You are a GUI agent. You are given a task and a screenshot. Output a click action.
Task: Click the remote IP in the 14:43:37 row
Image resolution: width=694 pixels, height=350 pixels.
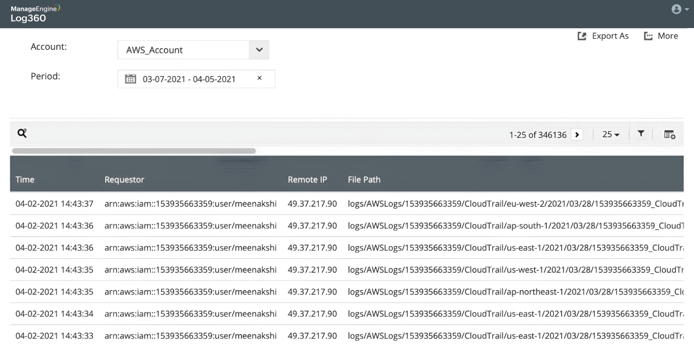[x=312, y=204]
